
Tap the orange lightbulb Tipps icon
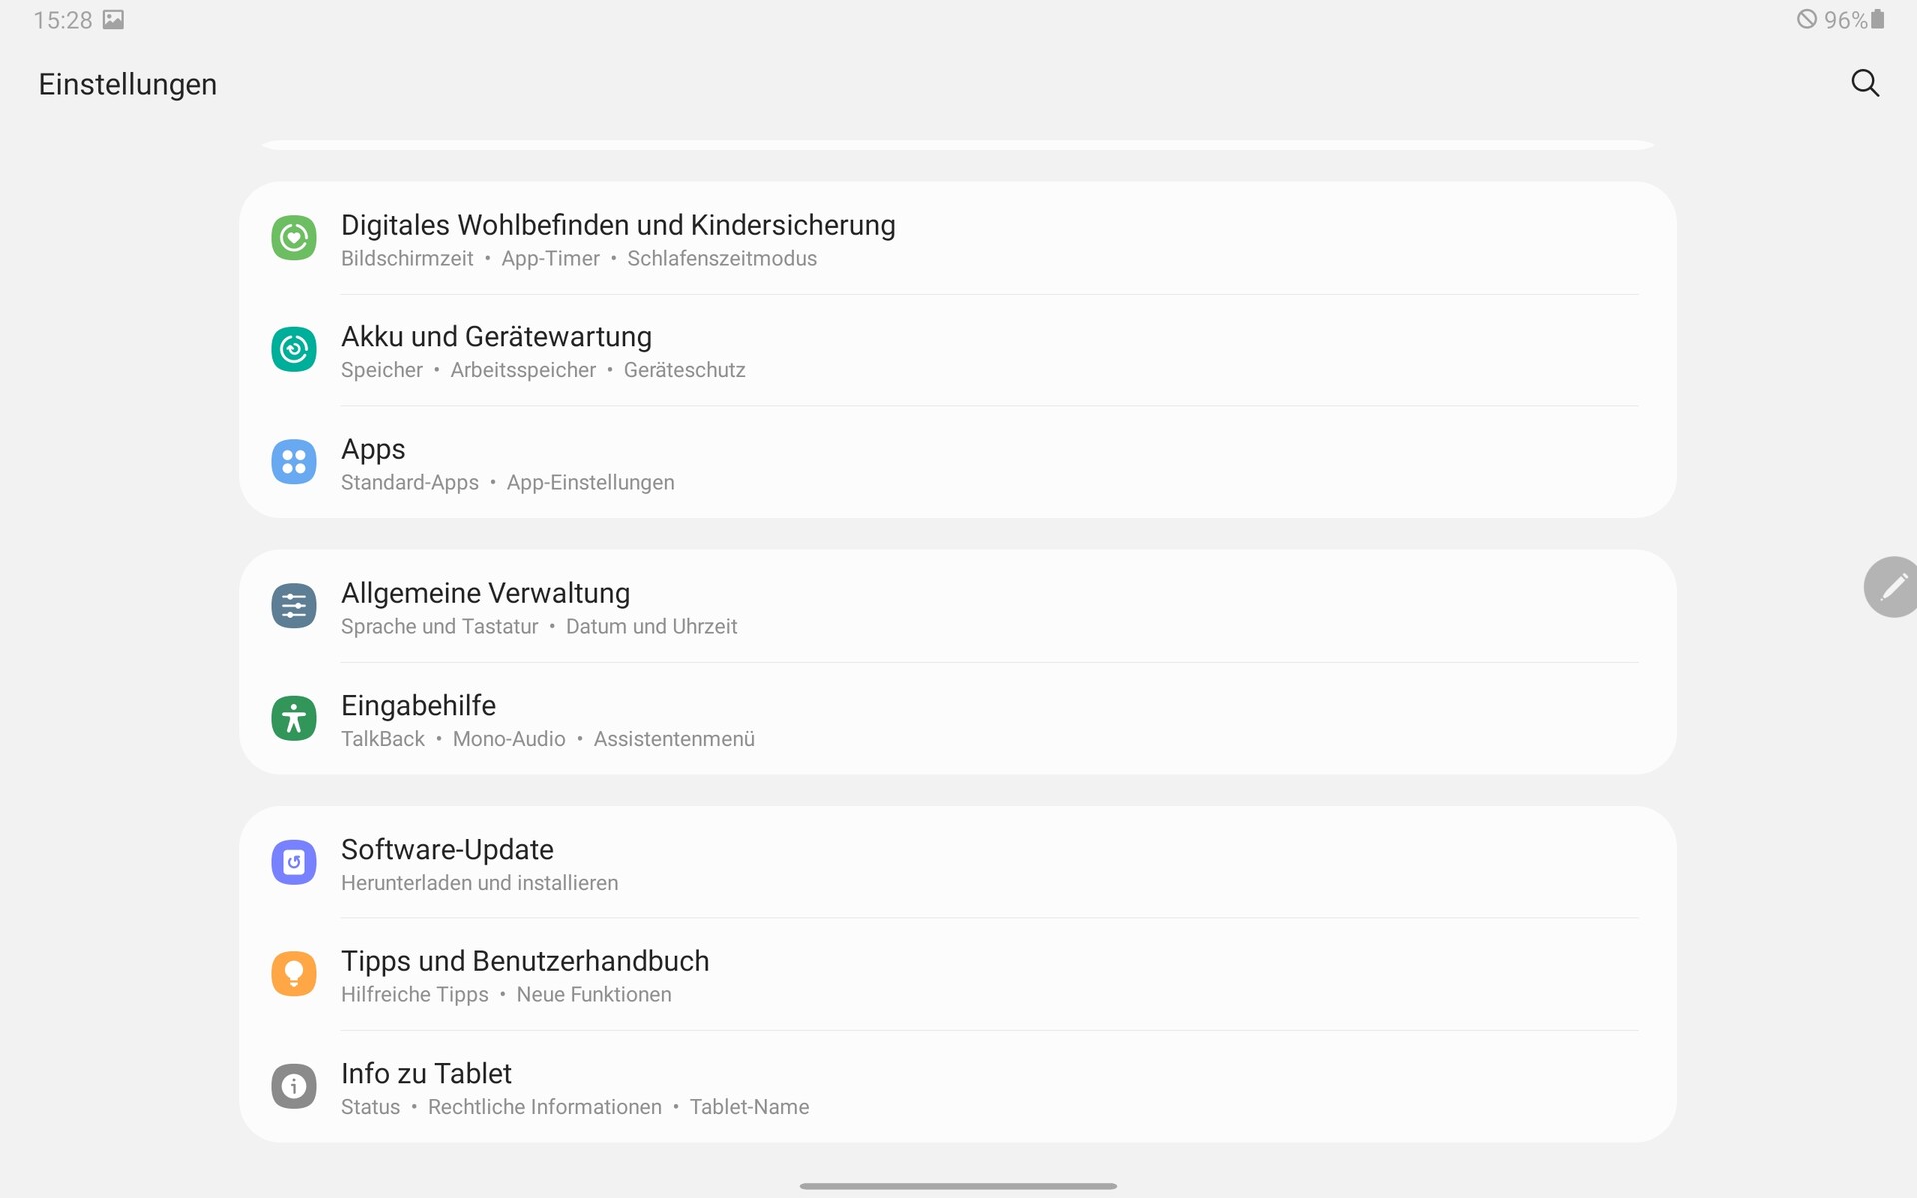click(294, 973)
